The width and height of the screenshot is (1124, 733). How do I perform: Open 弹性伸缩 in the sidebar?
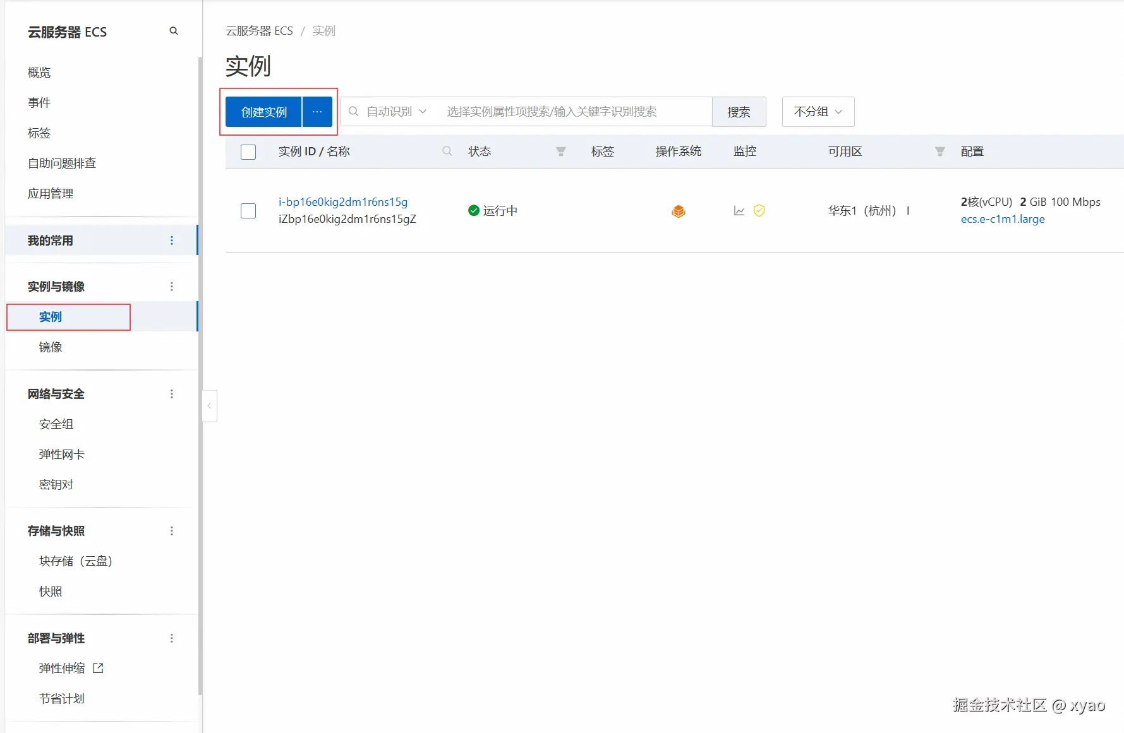point(62,668)
